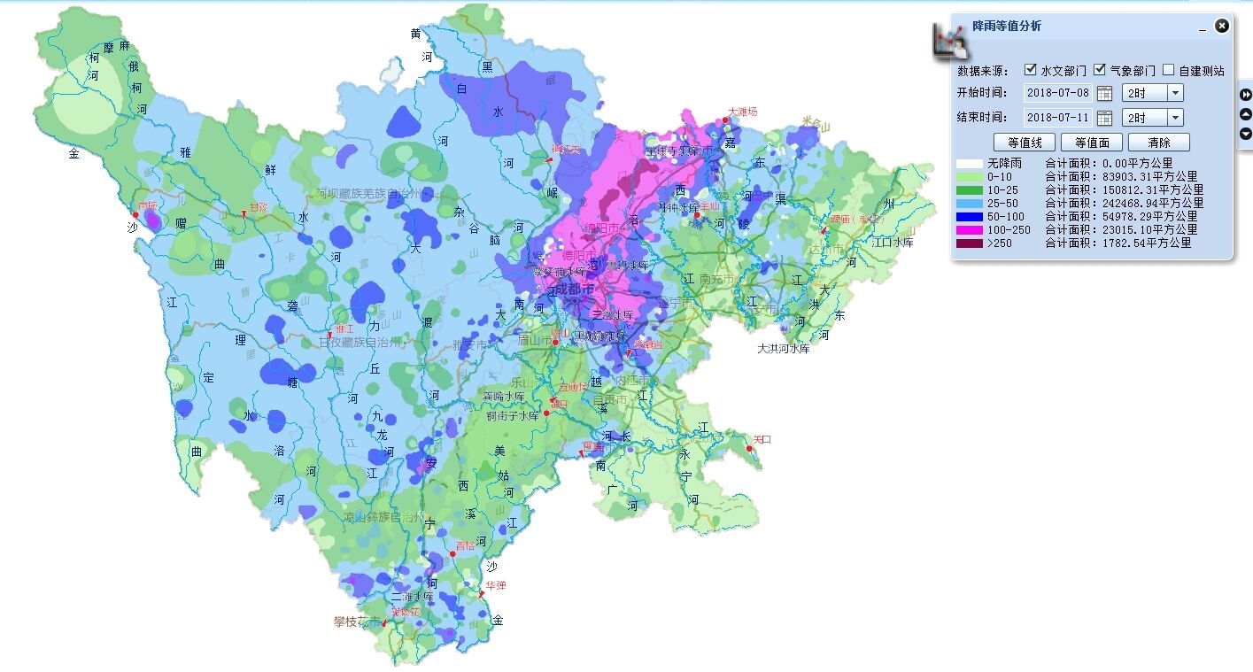The image size is (1253, 672).
Task: Close the 降雨等值分析 panel
Action: point(1222,26)
